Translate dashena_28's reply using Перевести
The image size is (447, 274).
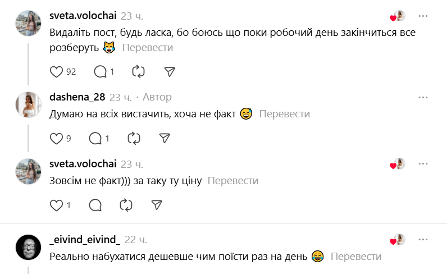pos(284,114)
